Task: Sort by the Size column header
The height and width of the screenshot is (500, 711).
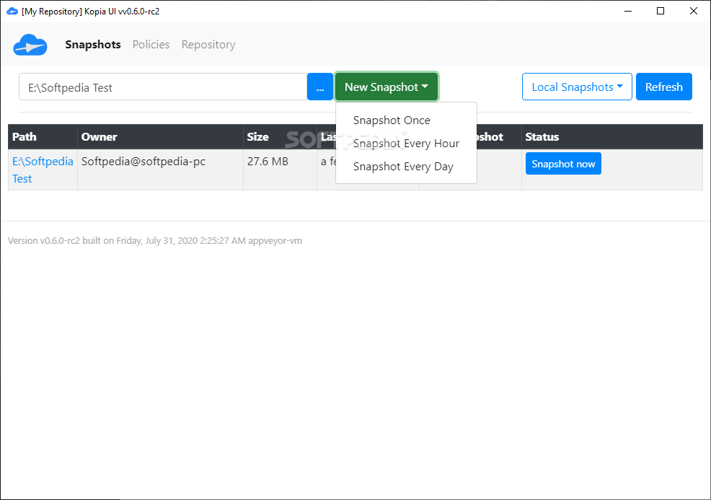Action: (x=257, y=136)
